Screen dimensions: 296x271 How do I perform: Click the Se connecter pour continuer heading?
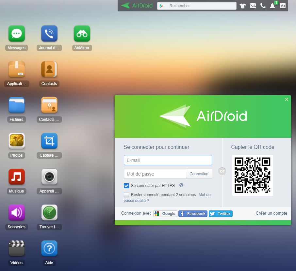[x=156, y=147]
